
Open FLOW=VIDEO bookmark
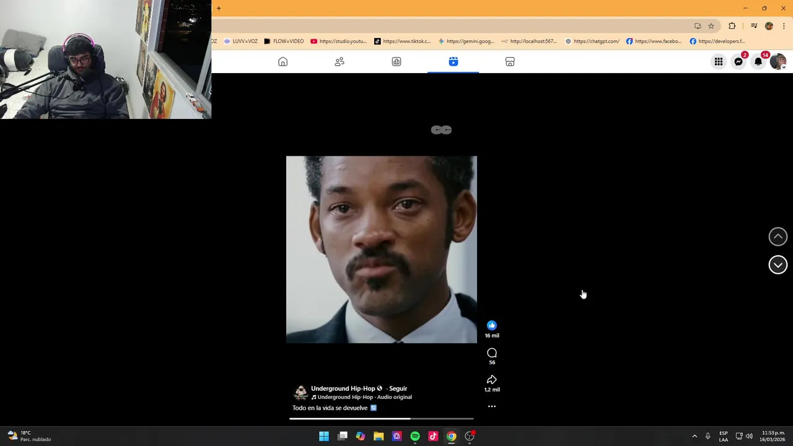pos(284,41)
